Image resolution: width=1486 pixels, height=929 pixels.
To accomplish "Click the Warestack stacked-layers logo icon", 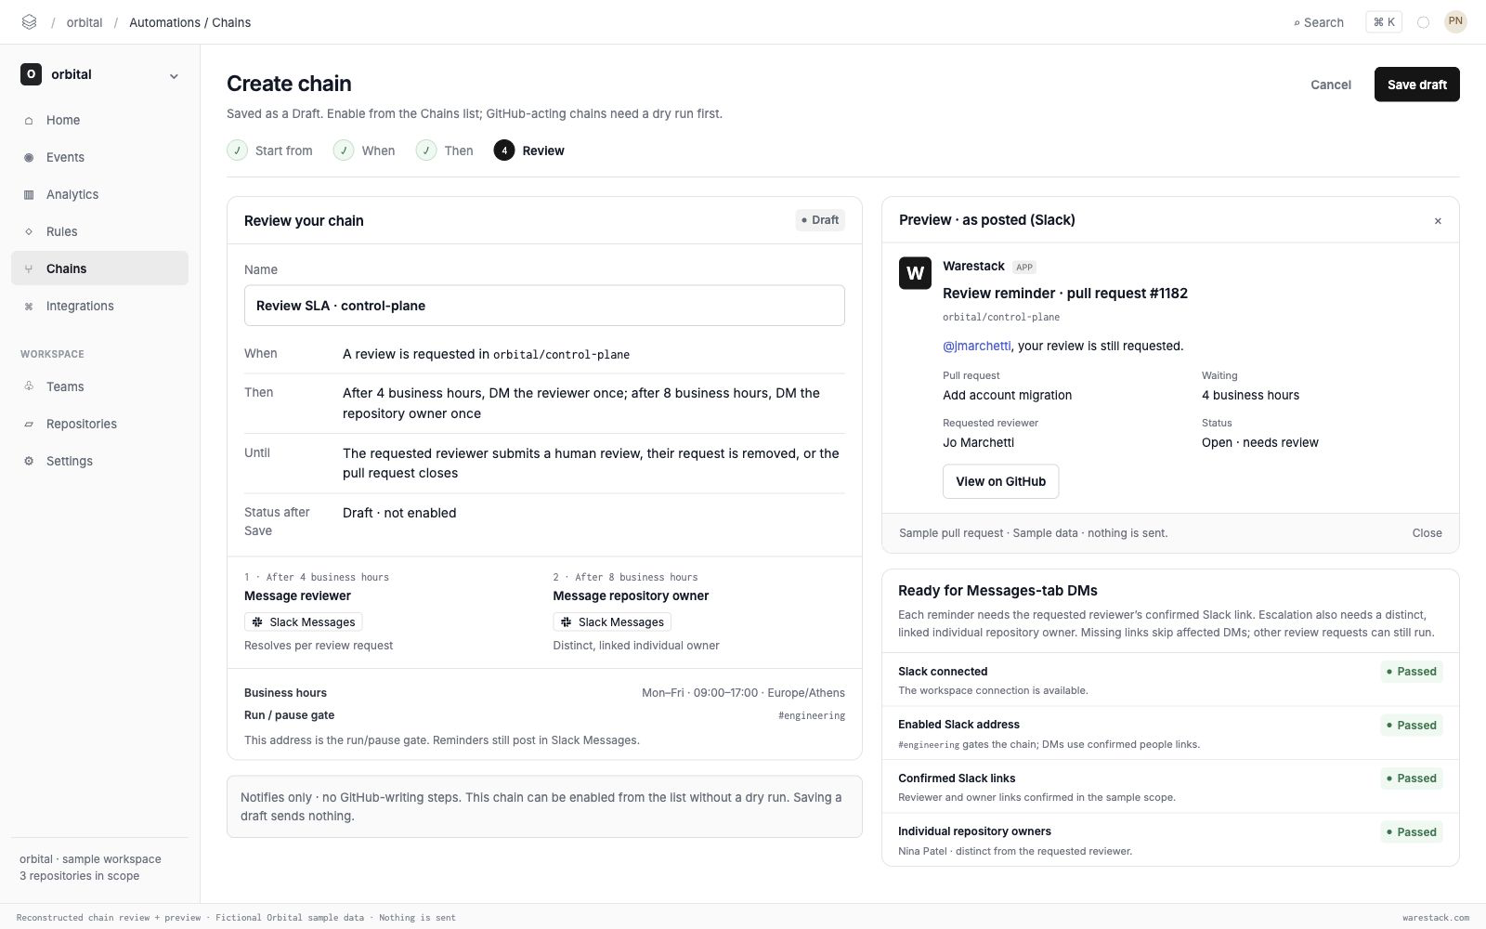I will 29,22.
